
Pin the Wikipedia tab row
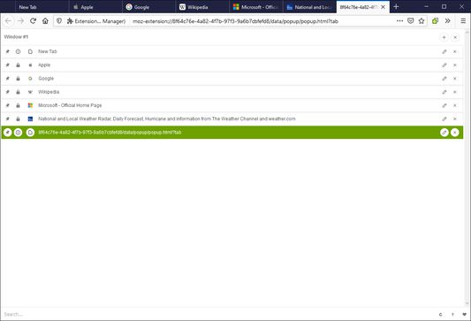(7, 92)
